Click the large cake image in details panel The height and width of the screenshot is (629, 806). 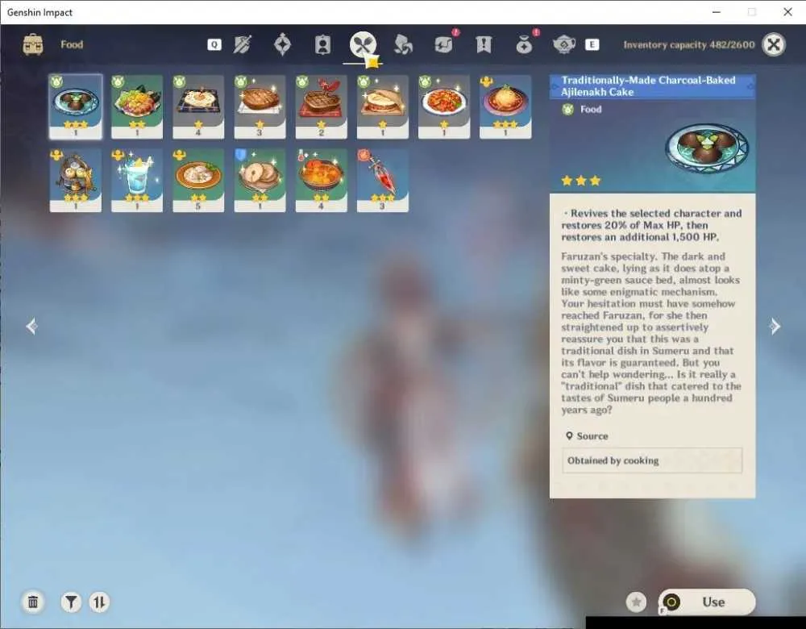pyautogui.click(x=707, y=148)
